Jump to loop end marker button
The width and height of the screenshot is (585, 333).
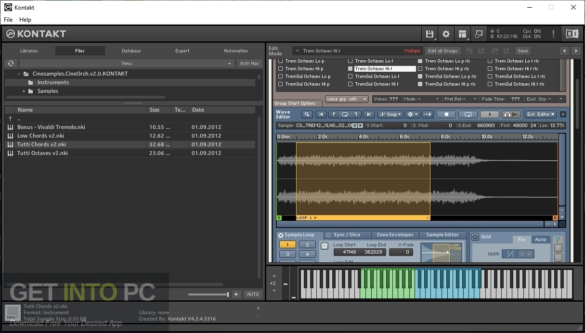click(356, 115)
